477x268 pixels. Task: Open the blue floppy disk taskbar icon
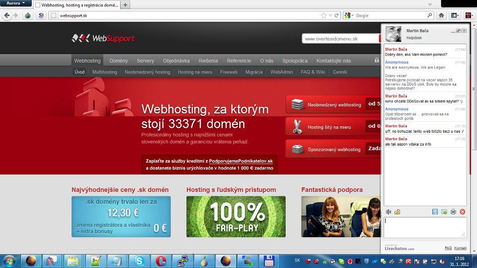click(269, 261)
